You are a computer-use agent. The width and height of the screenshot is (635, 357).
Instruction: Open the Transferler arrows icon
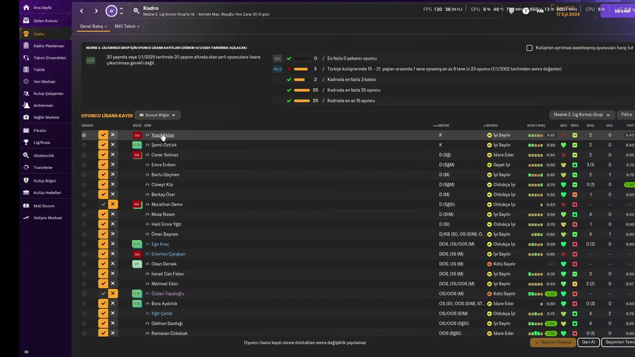(26, 168)
